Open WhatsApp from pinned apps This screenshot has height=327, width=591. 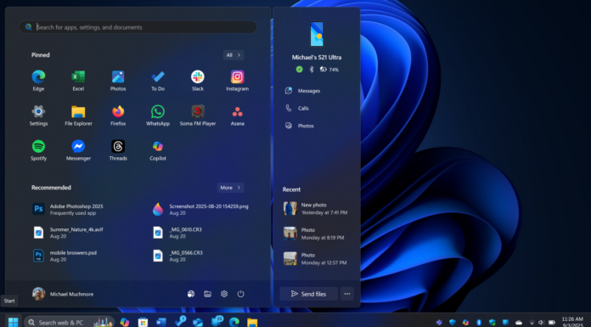pos(158,115)
